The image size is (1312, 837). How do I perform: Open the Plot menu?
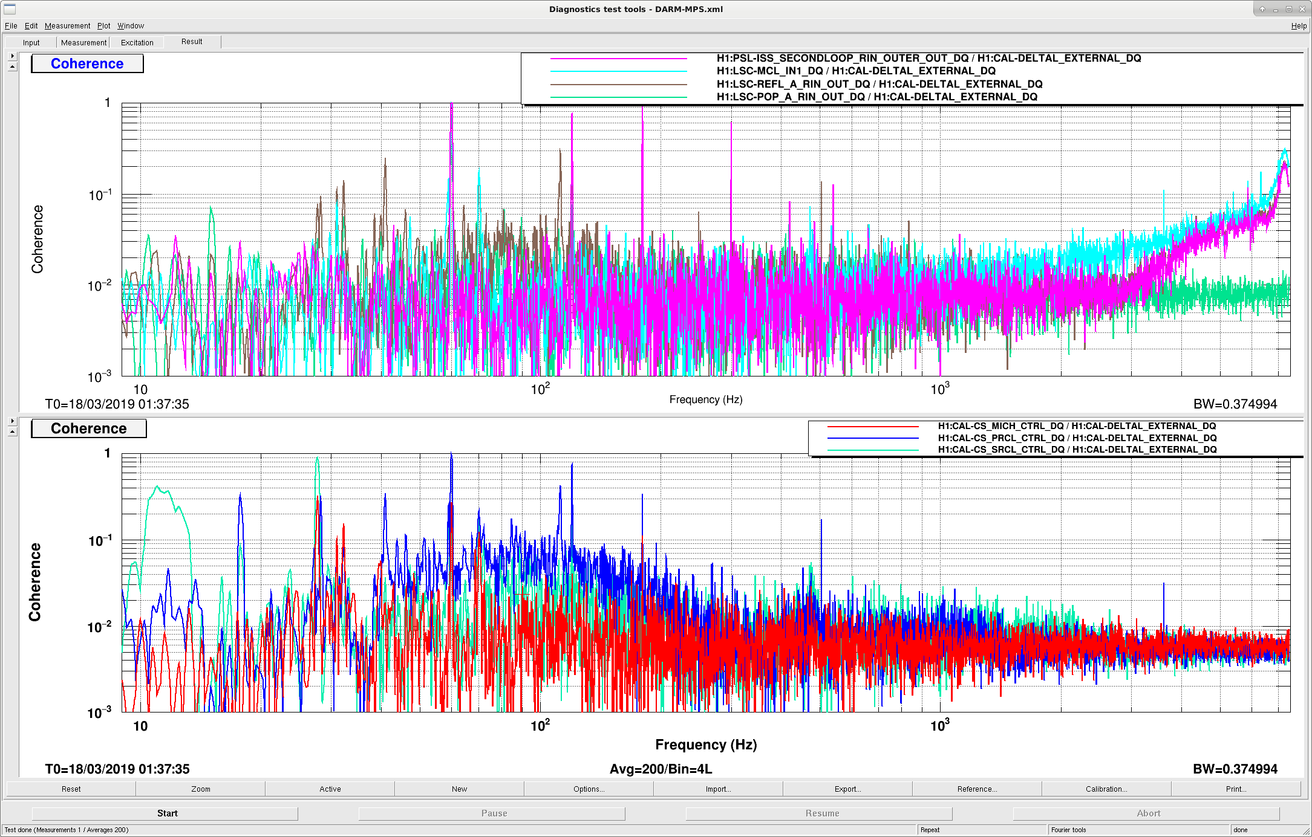pyautogui.click(x=104, y=26)
